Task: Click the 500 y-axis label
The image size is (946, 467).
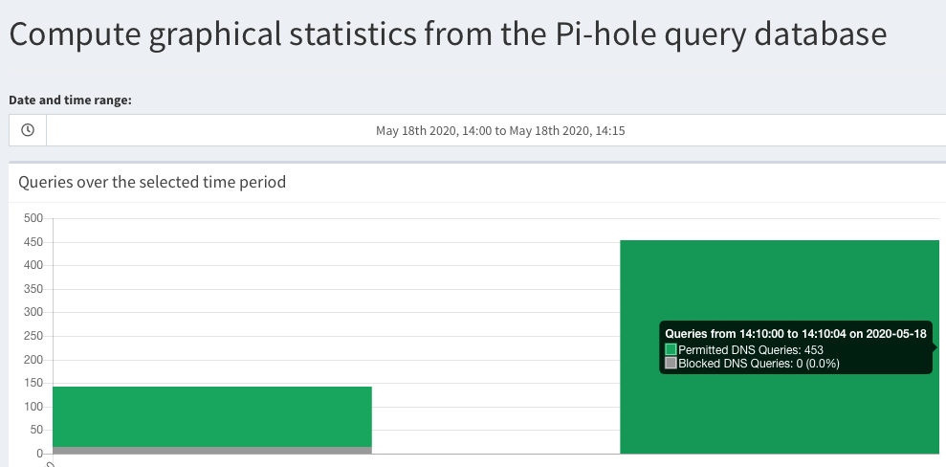Action: pyautogui.click(x=33, y=218)
